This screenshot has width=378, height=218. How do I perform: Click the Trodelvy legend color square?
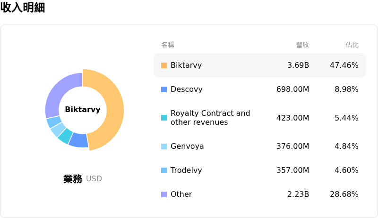(164, 170)
